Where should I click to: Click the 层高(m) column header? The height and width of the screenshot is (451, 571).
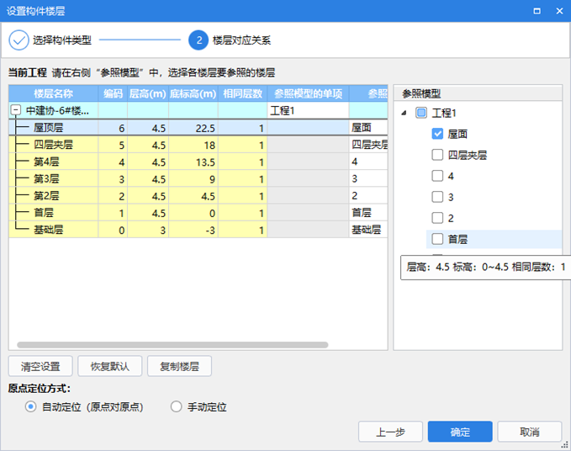(x=148, y=93)
